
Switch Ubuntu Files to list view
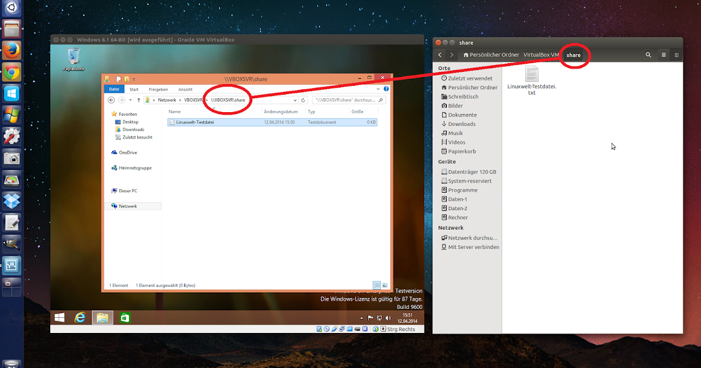664,55
